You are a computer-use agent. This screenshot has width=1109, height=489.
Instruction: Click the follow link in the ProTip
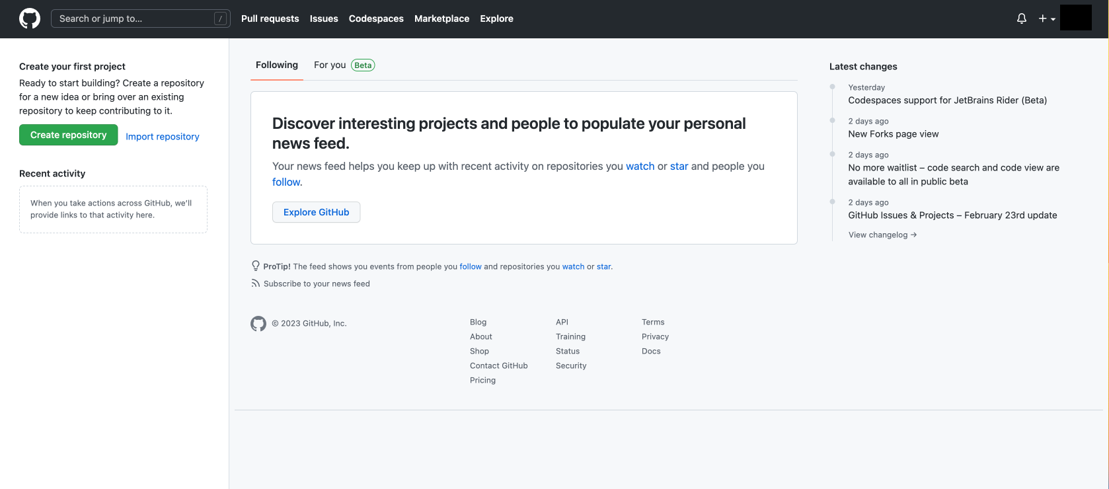pyautogui.click(x=471, y=266)
